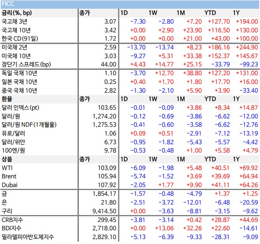
Task: Select 100엔/원 row label
Action: pos(13,150)
